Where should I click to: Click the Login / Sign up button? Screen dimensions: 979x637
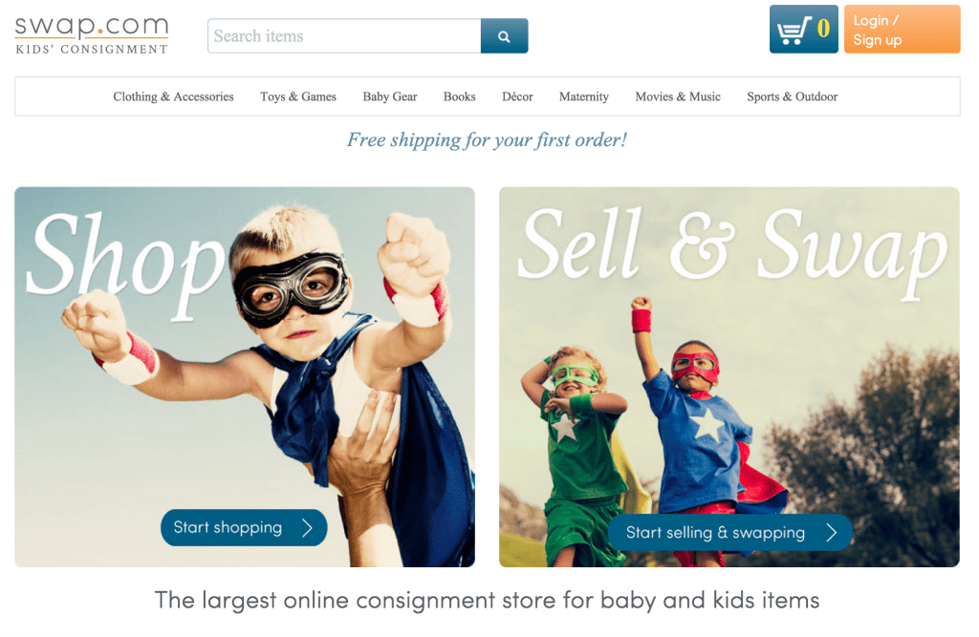tap(902, 30)
